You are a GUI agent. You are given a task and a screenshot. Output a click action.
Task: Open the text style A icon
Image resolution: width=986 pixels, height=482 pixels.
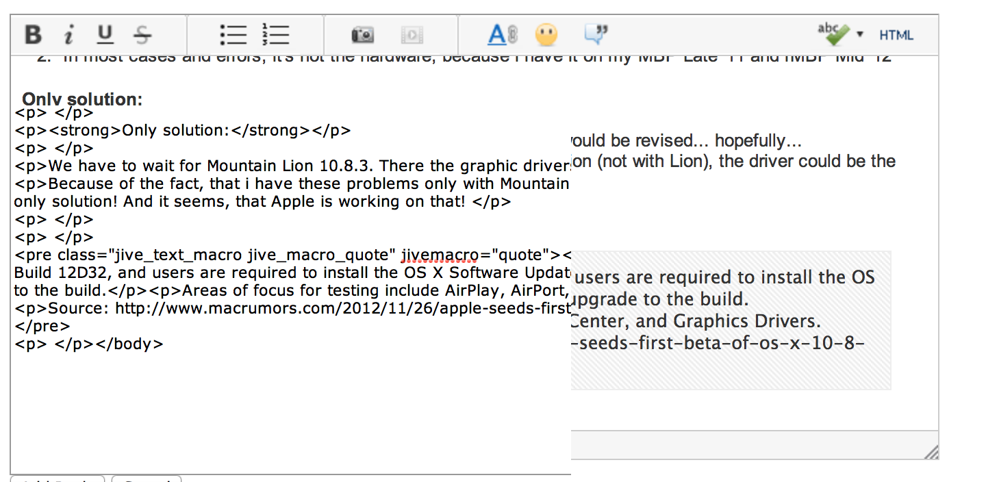click(503, 34)
